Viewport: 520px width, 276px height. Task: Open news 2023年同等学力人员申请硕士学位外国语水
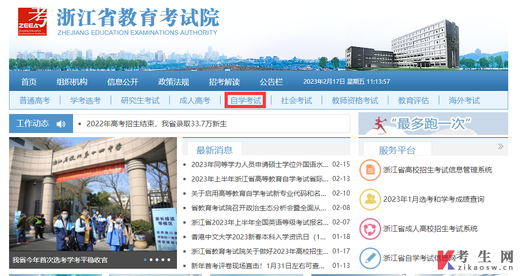click(260, 164)
